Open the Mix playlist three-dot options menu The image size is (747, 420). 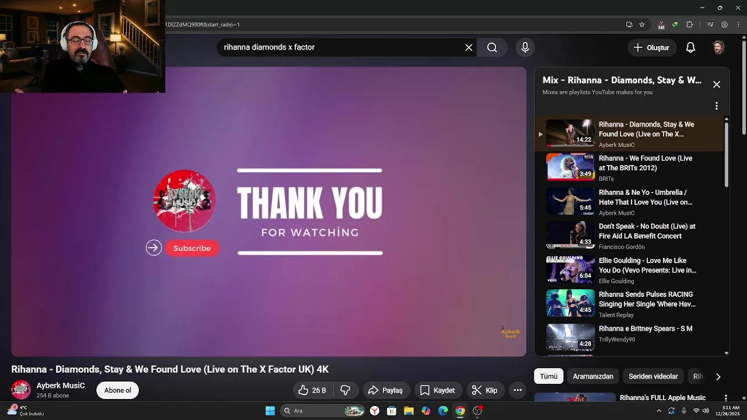717,106
